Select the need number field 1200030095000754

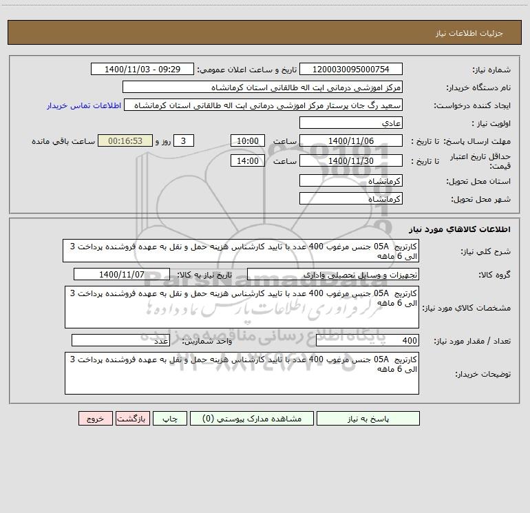tap(351, 69)
